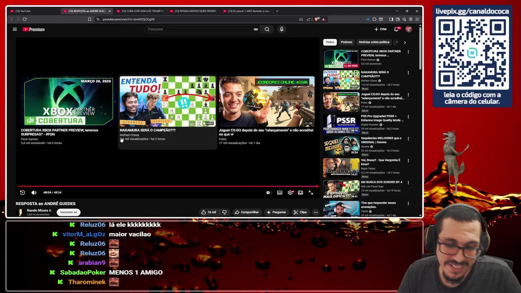Open options for Sequências MELHORES sidebar video
This screenshot has width=521, height=293.
(408, 139)
